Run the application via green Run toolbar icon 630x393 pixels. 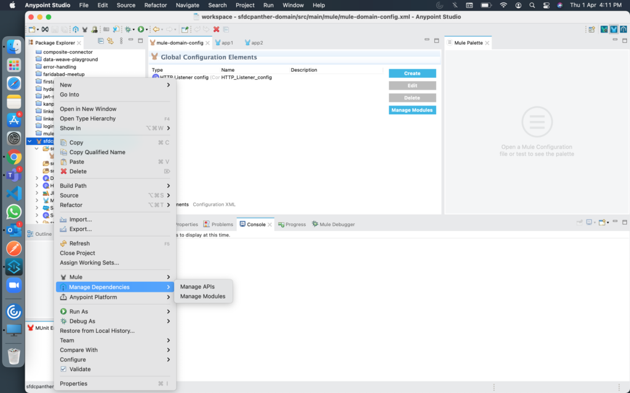pyautogui.click(x=141, y=29)
